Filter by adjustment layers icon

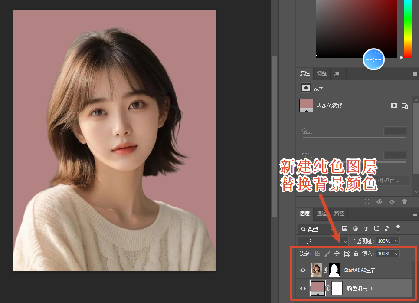pos(356,229)
